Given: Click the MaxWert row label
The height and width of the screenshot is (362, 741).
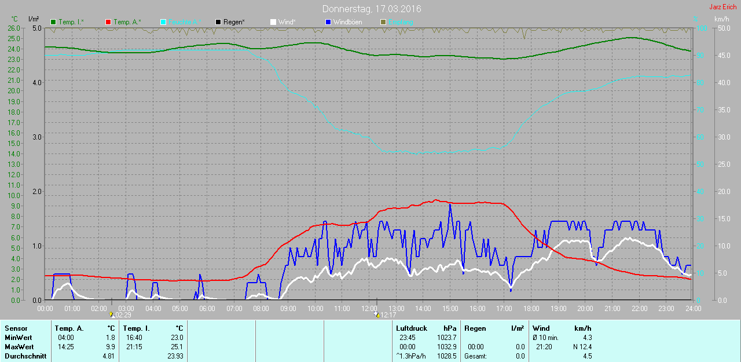Looking at the screenshot, I should pos(18,347).
